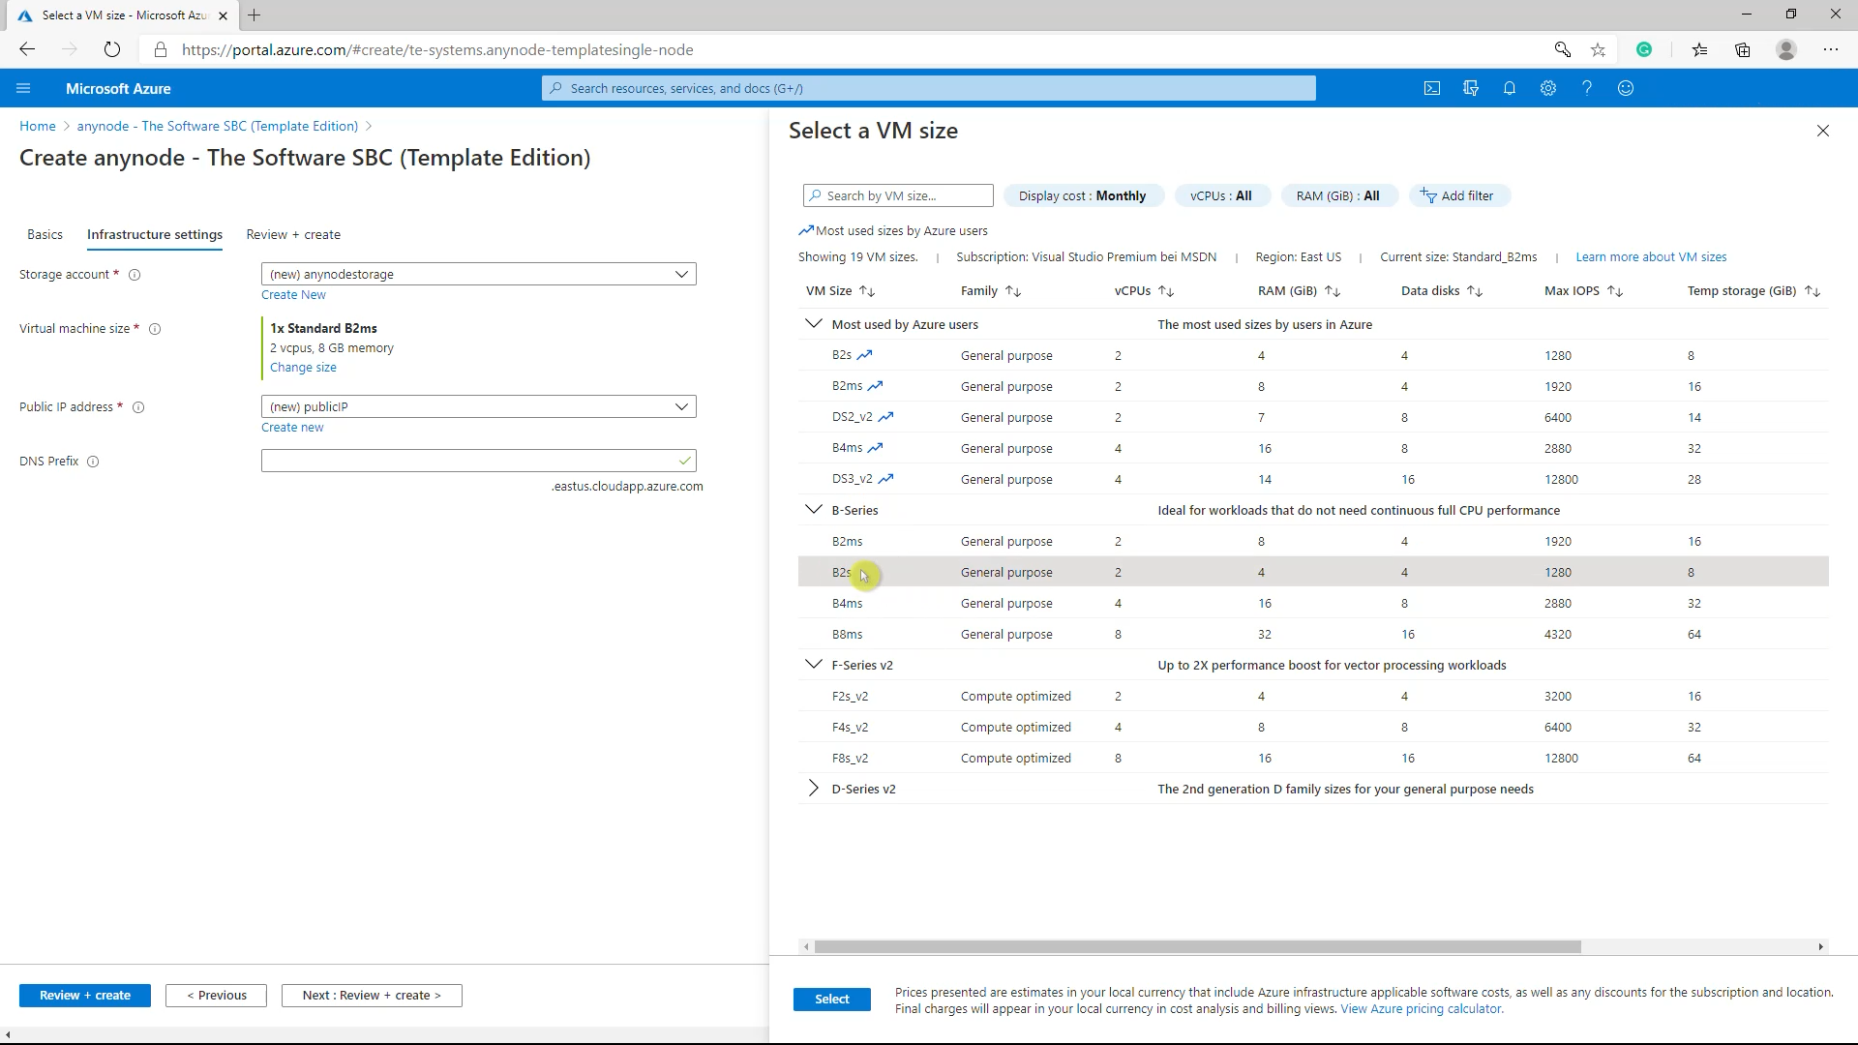This screenshot has width=1858, height=1045.
Task: Open the browser profile avatar
Action: pyautogui.click(x=1786, y=49)
